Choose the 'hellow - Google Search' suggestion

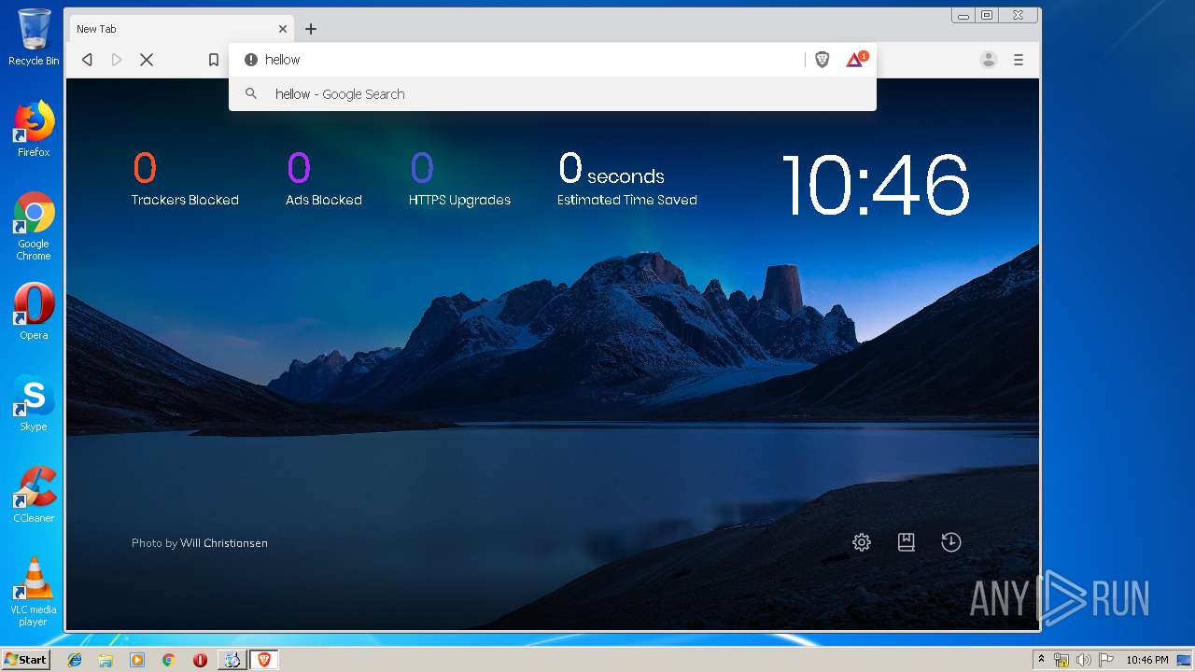553,94
